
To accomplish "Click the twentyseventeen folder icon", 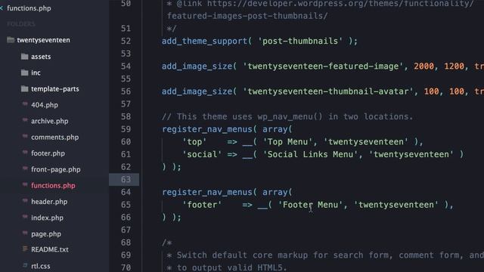I will [11, 40].
